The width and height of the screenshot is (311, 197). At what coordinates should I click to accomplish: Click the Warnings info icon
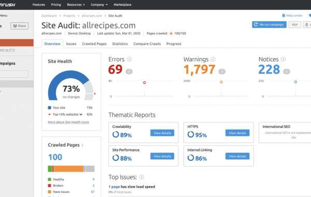tap(213, 59)
